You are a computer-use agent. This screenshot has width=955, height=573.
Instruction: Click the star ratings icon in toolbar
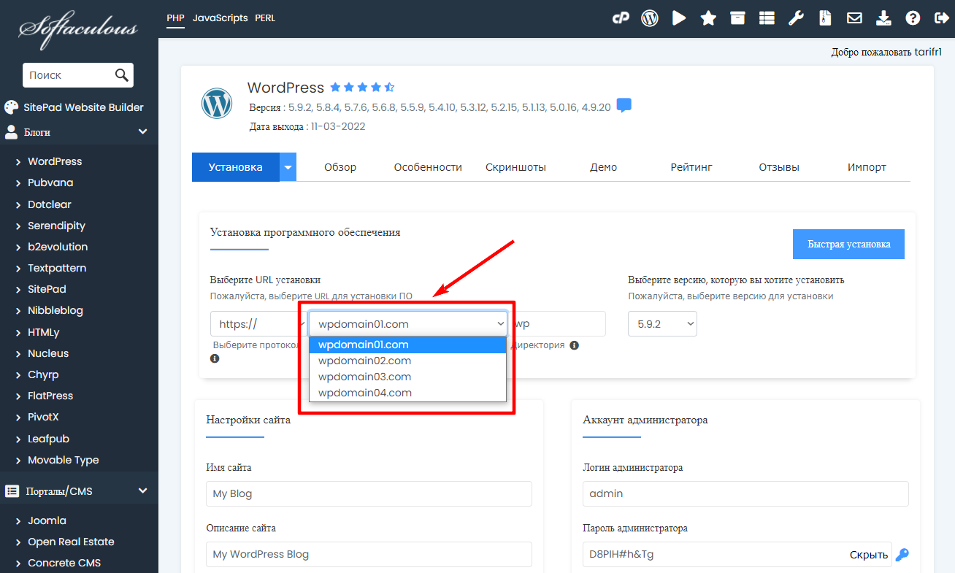coord(708,18)
